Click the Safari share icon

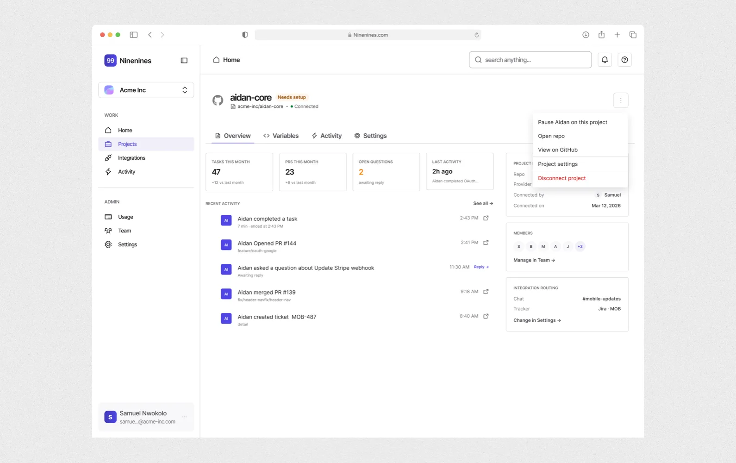click(601, 35)
